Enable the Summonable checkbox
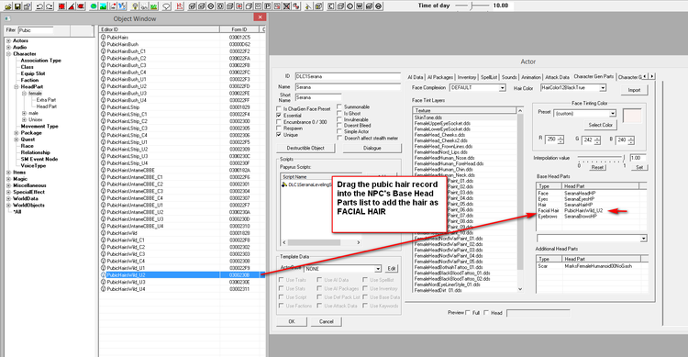The width and height of the screenshot is (688, 357). pos(339,106)
